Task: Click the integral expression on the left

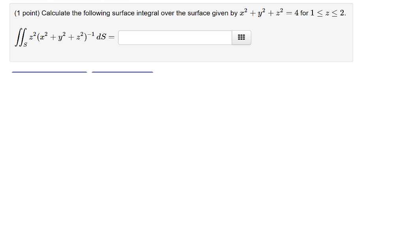Action: pos(63,37)
